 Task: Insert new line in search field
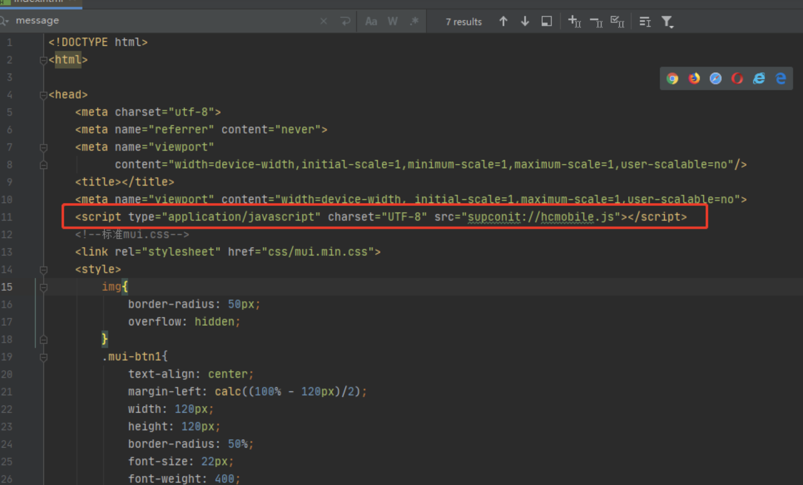345,21
